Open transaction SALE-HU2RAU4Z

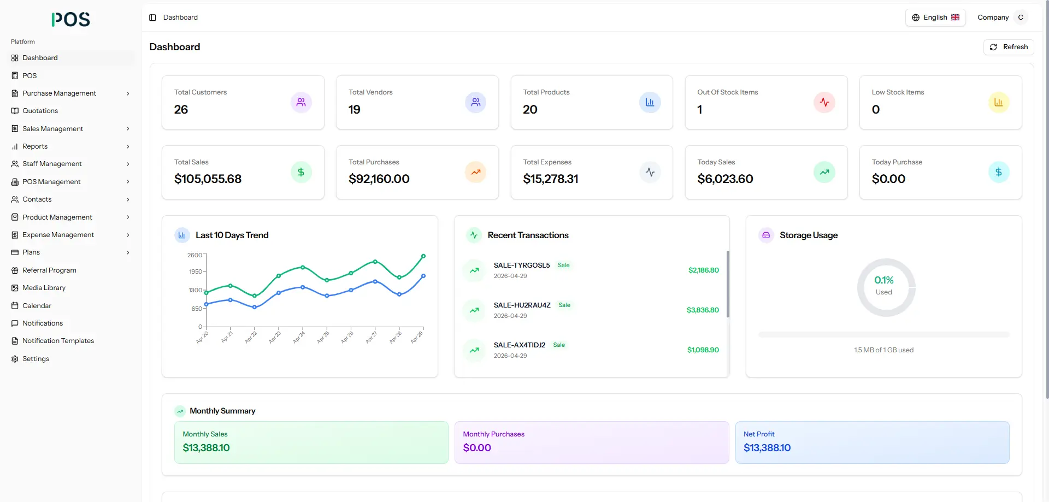591,310
